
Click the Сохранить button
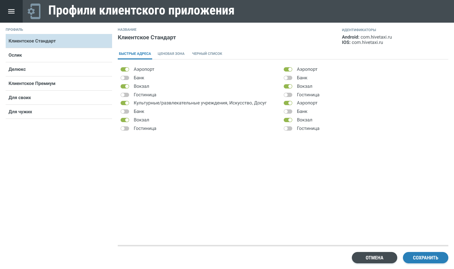tap(425, 258)
